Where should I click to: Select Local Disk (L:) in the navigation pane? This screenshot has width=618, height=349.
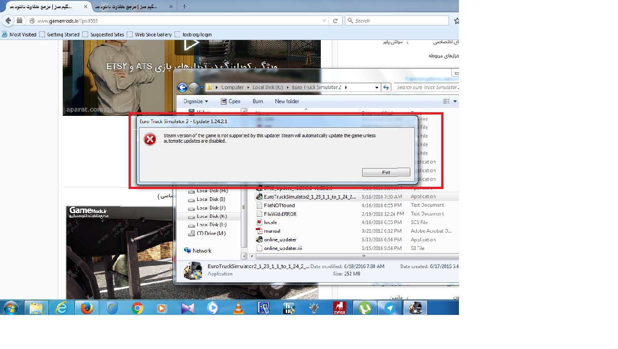point(211,225)
